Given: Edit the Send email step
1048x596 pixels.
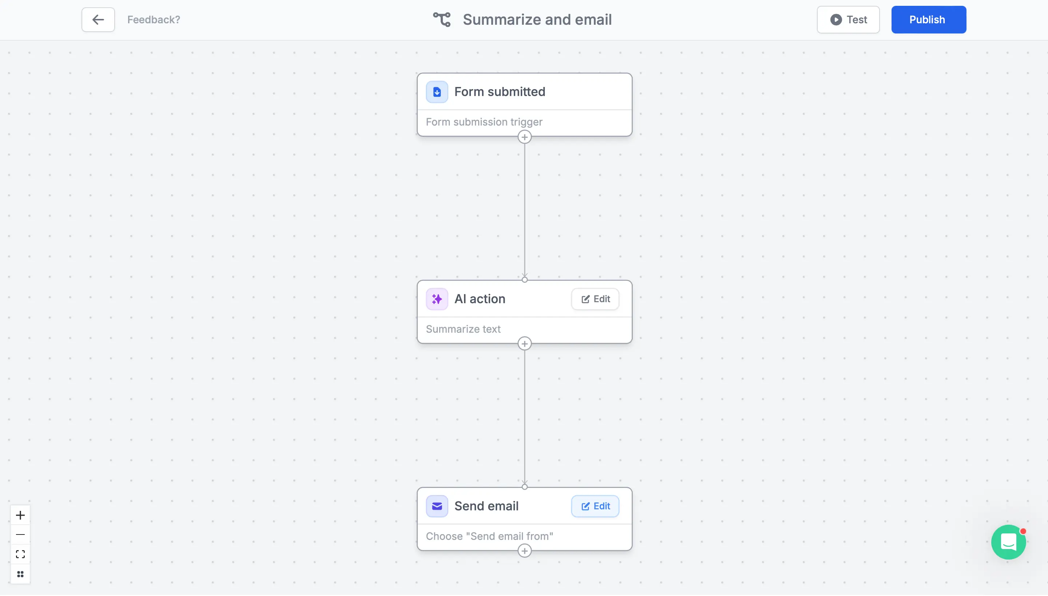Looking at the screenshot, I should (595, 506).
